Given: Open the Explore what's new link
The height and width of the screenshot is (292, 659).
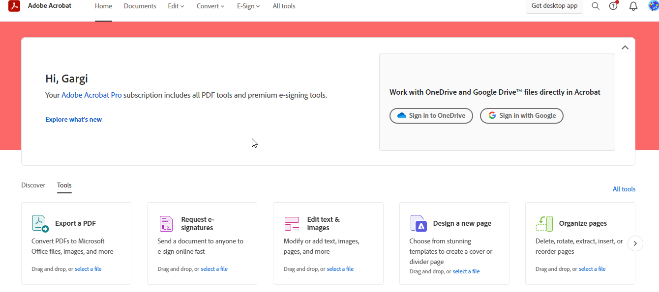Looking at the screenshot, I should coord(73,119).
